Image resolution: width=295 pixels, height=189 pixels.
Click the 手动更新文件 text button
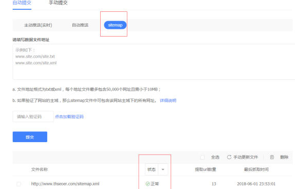tap(246, 157)
